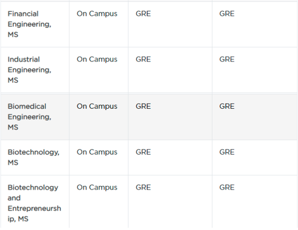Click the Industrial Engineering, MS program name
Viewport: 298px width, 230px height.
29,70
